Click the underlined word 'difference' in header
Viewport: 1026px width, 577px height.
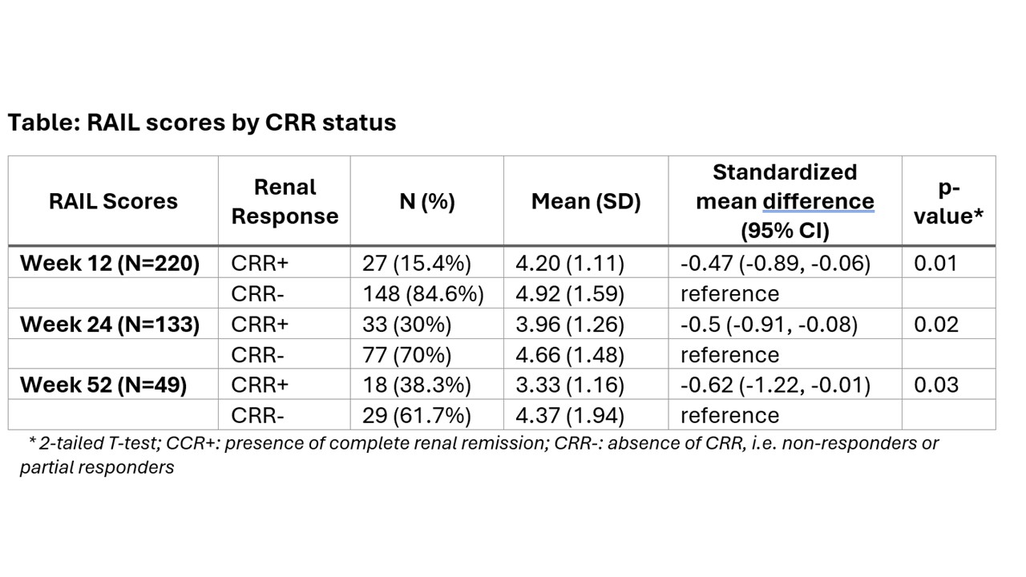tap(818, 201)
